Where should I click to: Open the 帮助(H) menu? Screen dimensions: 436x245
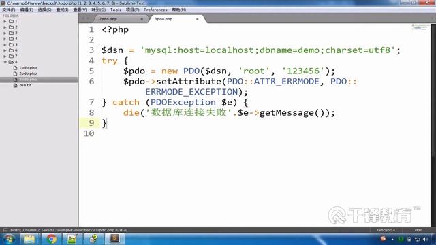[x=178, y=10]
